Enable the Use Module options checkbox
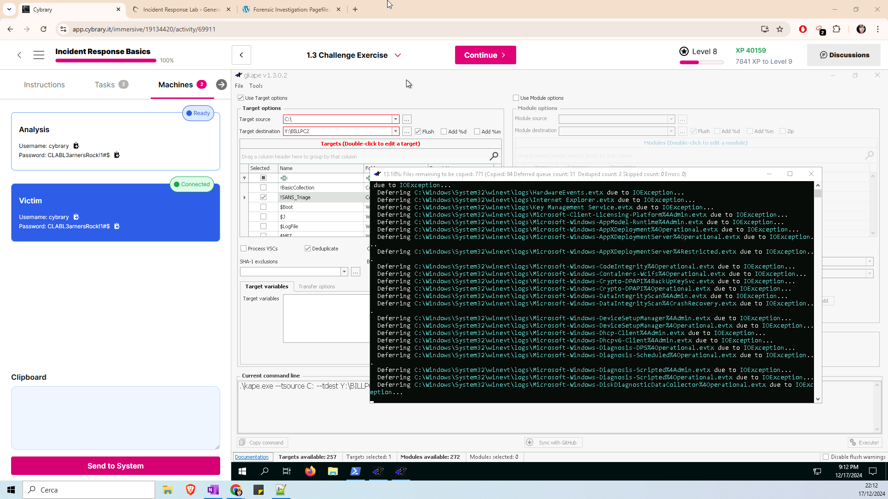 (516, 98)
